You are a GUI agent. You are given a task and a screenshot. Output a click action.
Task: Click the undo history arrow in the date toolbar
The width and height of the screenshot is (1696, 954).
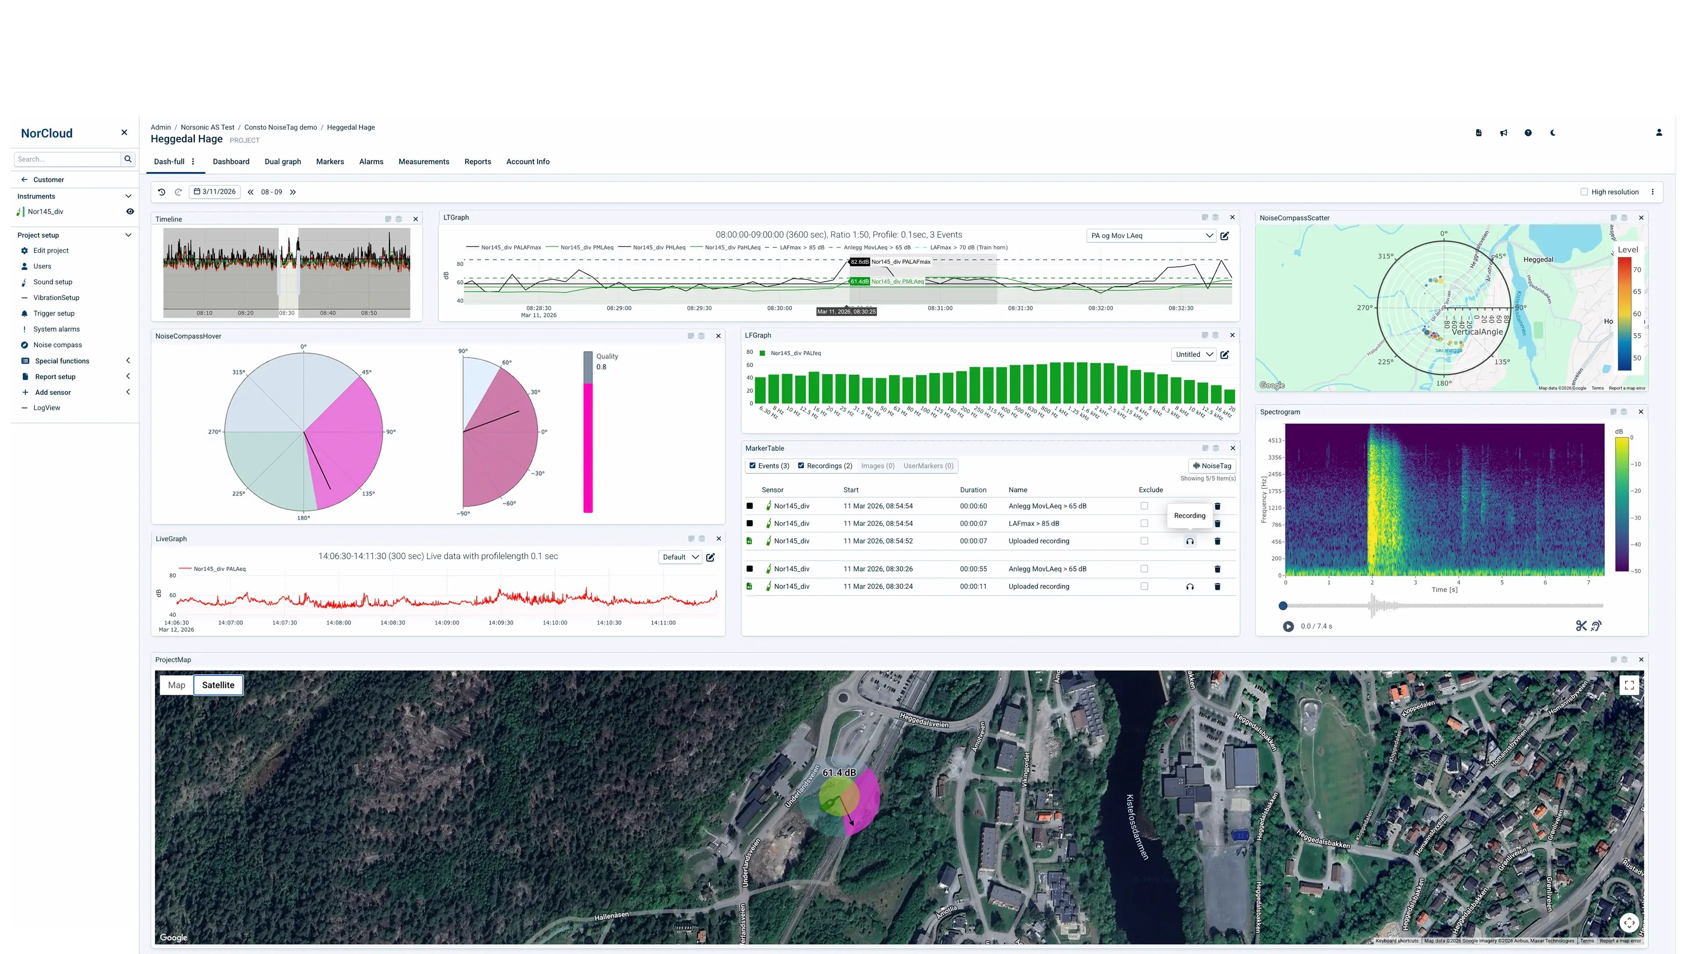click(x=161, y=192)
